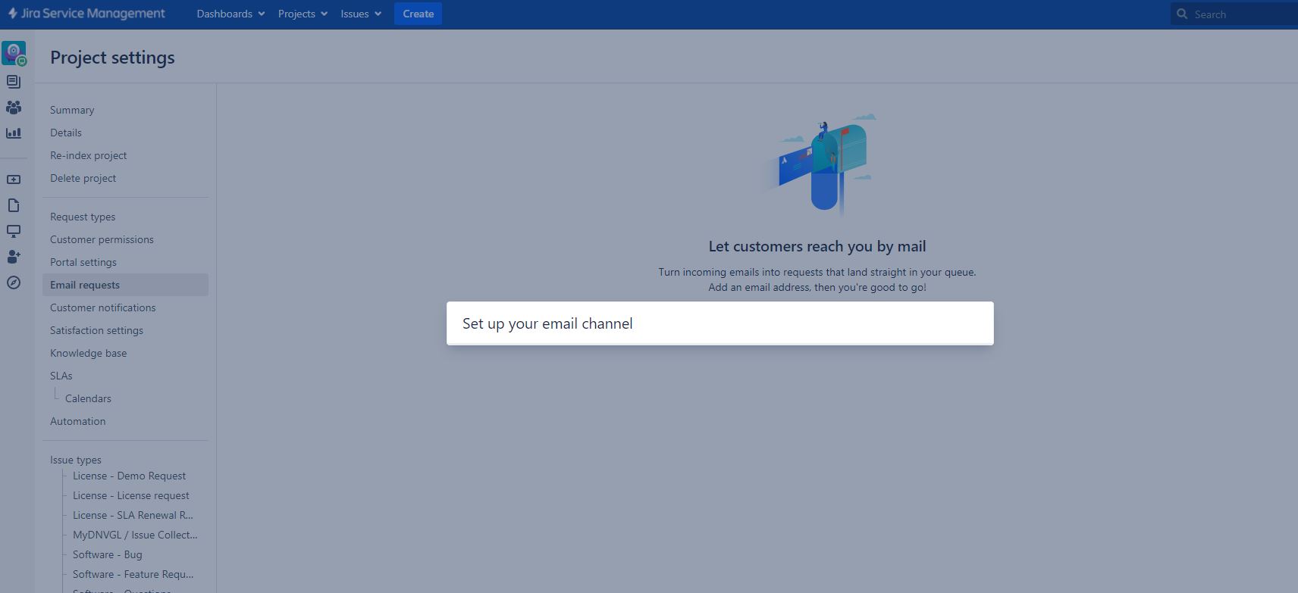Open Queues via the stacked list icon

(x=14, y=81)
